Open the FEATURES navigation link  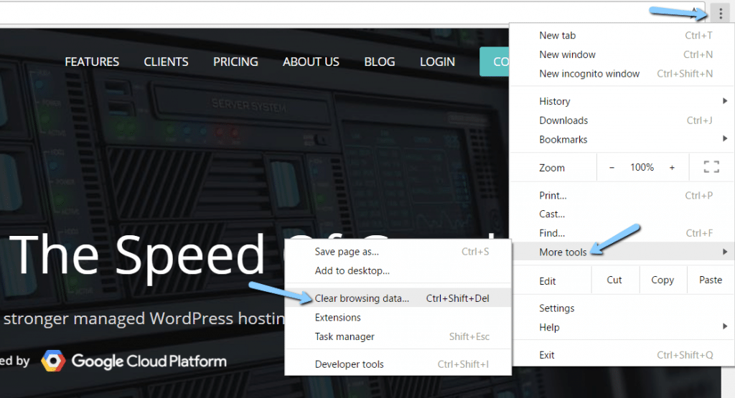92,62
